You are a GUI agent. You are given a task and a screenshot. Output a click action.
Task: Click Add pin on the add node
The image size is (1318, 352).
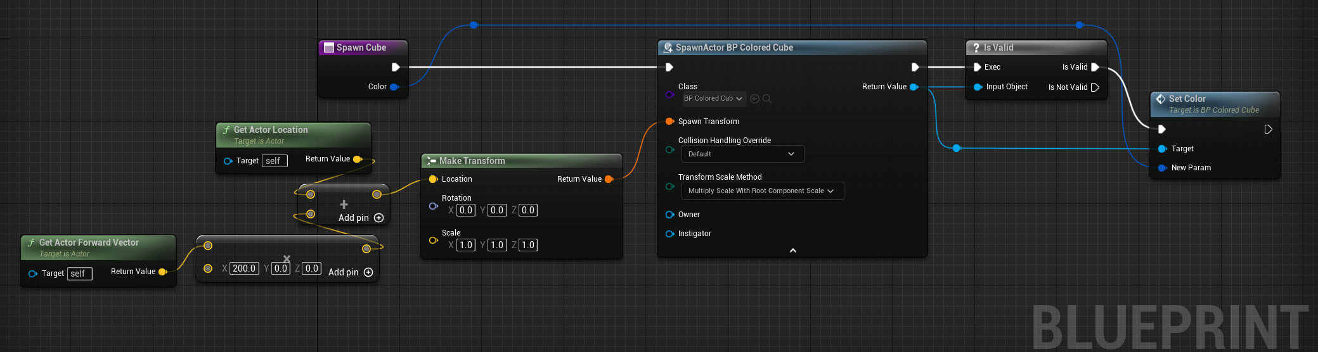pyautogui.click(x=361, y=218)
